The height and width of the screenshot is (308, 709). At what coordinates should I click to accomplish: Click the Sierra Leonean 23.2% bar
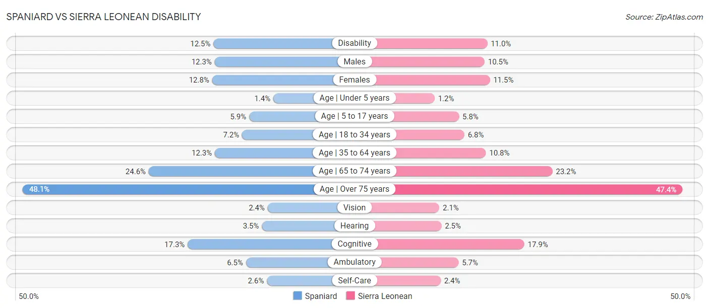coord(474,171)
